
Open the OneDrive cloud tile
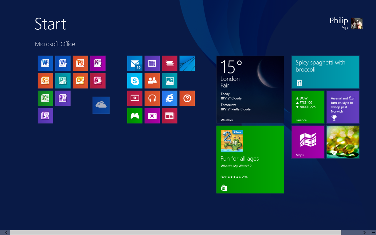pyautogui.click(x=101, y=105)
